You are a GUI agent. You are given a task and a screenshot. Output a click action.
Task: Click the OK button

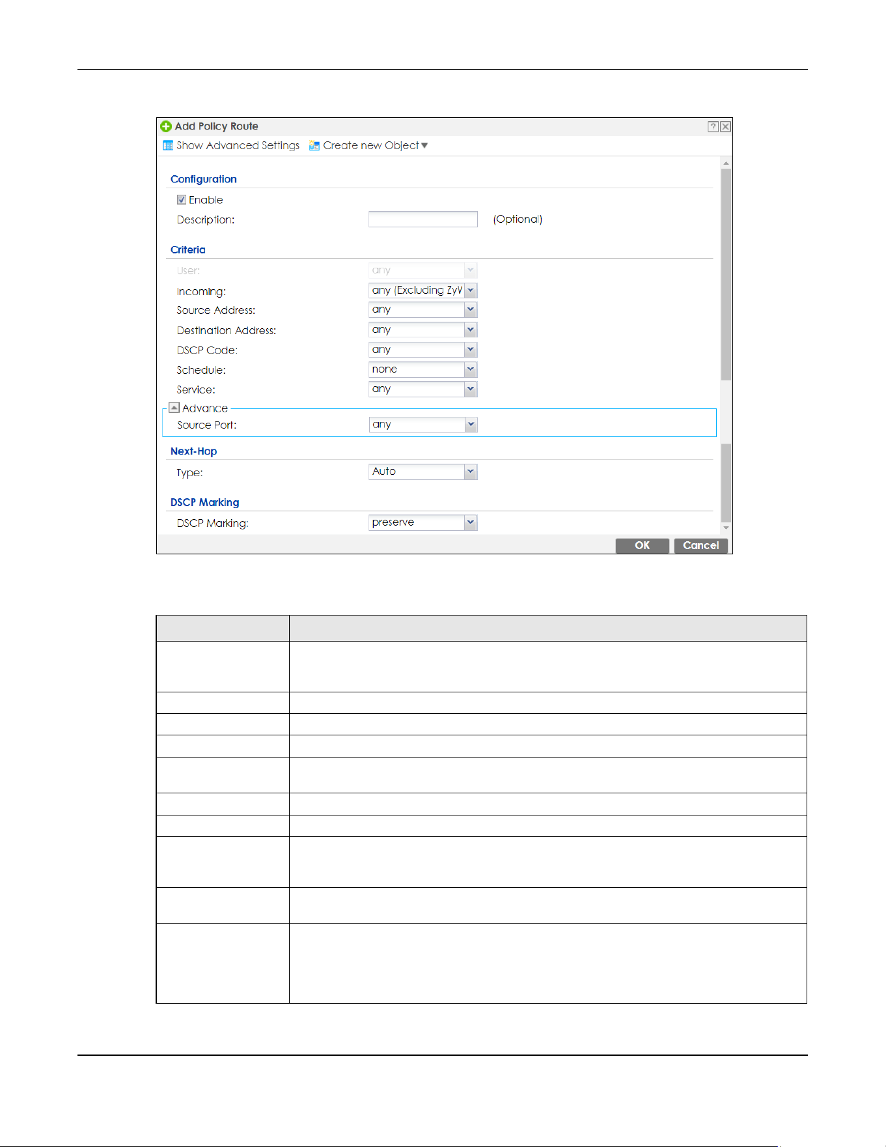tap(642, 546)
